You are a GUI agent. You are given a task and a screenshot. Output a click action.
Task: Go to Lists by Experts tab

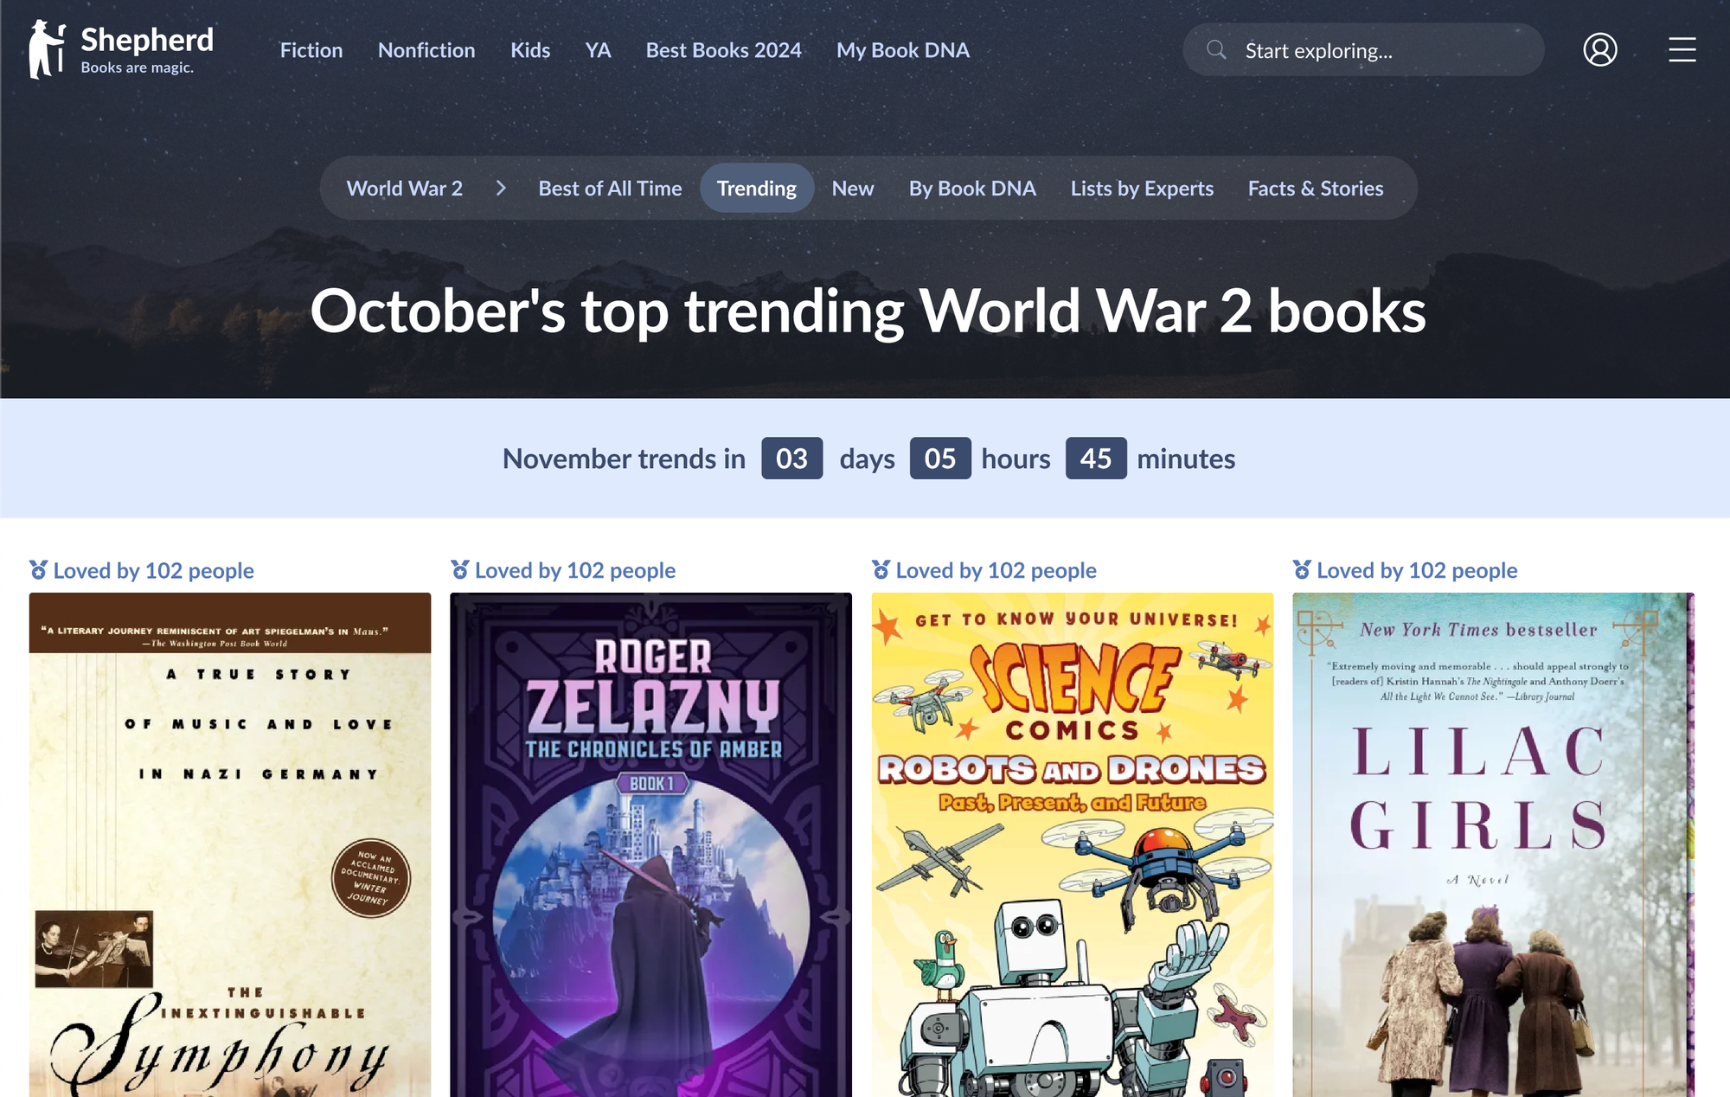(x=1142, y=188)
